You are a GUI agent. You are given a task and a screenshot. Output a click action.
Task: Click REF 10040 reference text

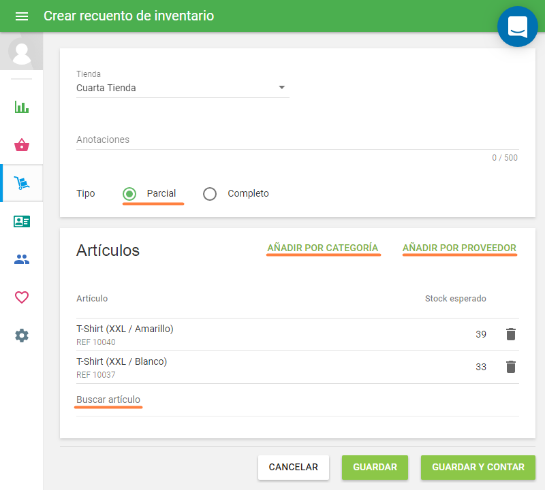[x=96, y=342]
